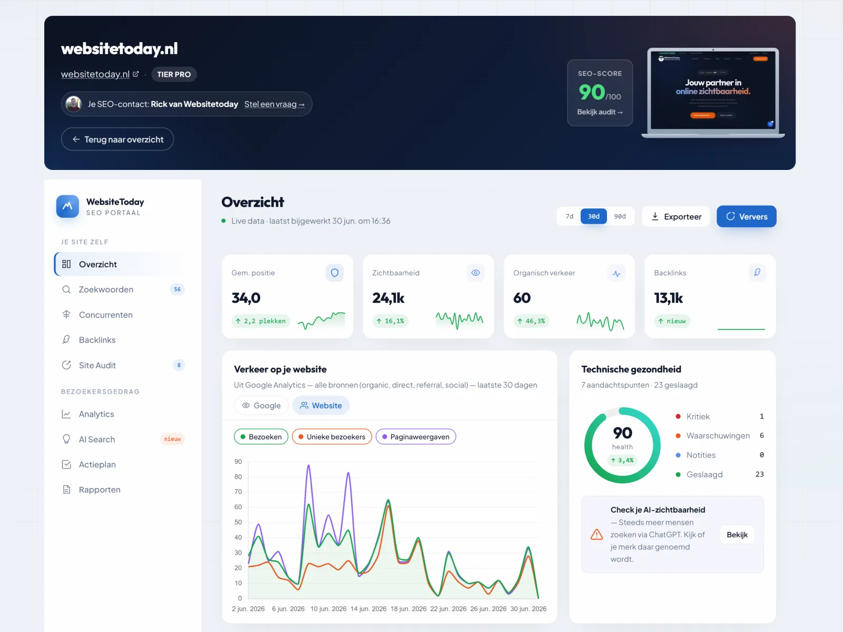Click the WebsiteToday logo icon in sidebar
The height and width of the screenshot is (632, 843).
coord(67,206)
